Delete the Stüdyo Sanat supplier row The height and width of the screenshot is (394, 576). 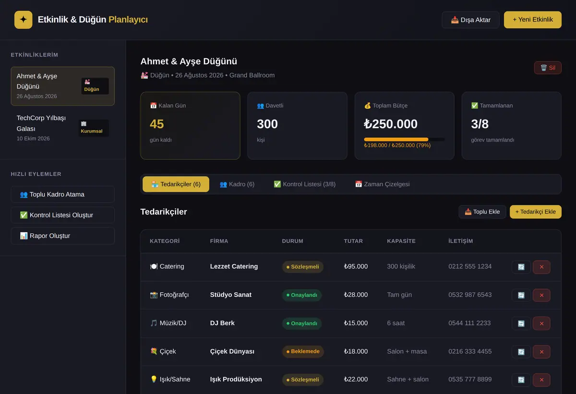(541, 295)
